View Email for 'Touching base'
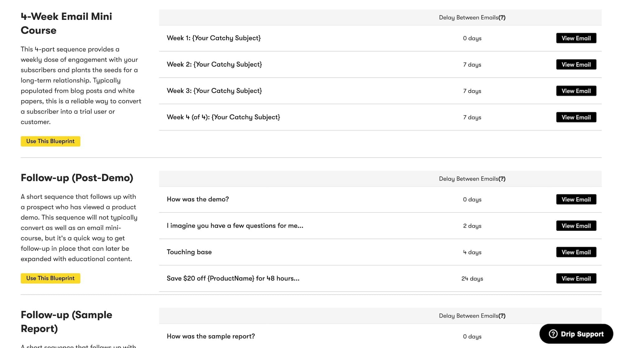 (x=576, y=252)
